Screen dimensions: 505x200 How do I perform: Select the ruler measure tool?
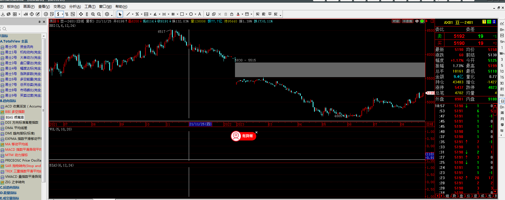pyautogui.click(x=87, y=14)
